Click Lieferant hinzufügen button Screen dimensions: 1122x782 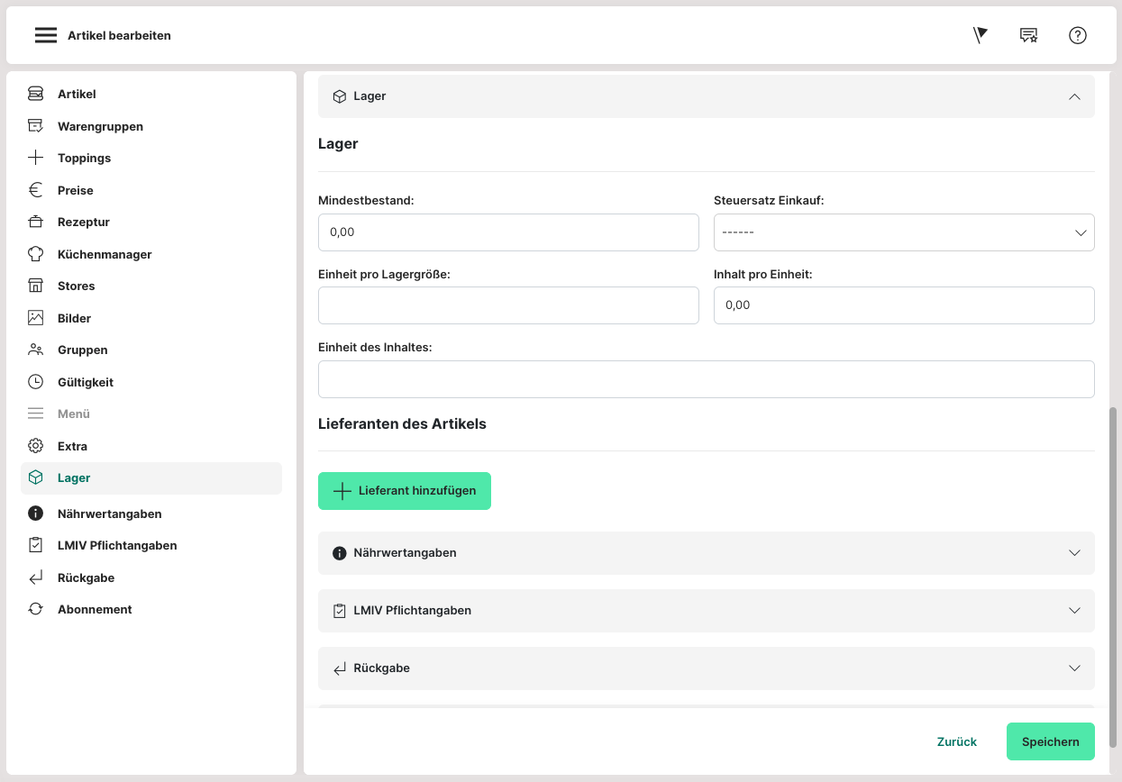coord(405,491)
